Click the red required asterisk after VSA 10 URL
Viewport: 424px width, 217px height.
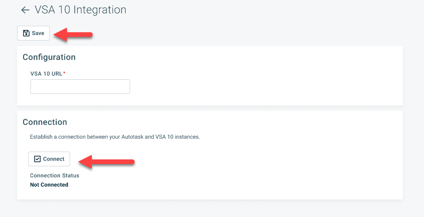pyautogui.click(x=65, y=74)
